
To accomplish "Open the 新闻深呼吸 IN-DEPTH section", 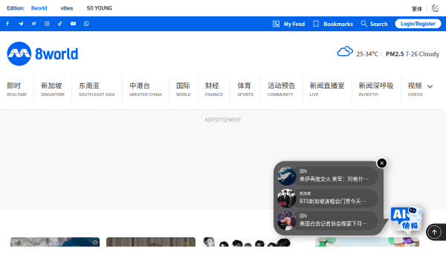I will (x=376, y=89).
